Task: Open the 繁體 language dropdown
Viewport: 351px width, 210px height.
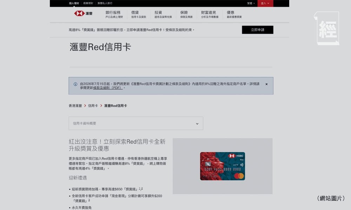Action: 251,3
